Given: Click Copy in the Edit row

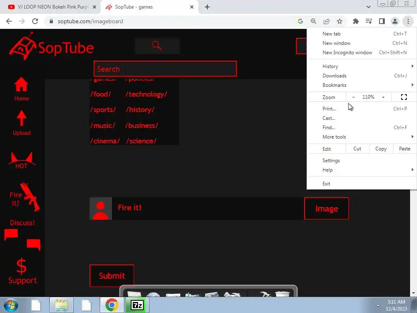Looking at the screenshot, I should click(381, 149).
